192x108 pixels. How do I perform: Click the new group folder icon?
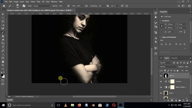[179, 100]
